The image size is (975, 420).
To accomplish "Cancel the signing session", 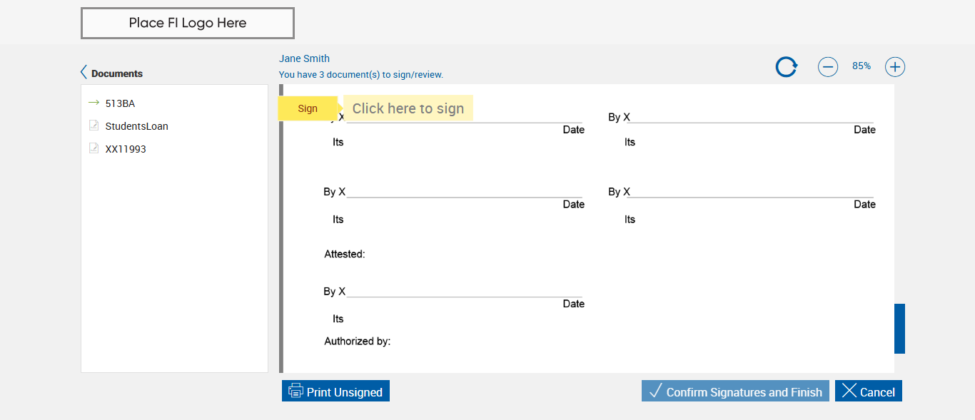I will 868,391.
